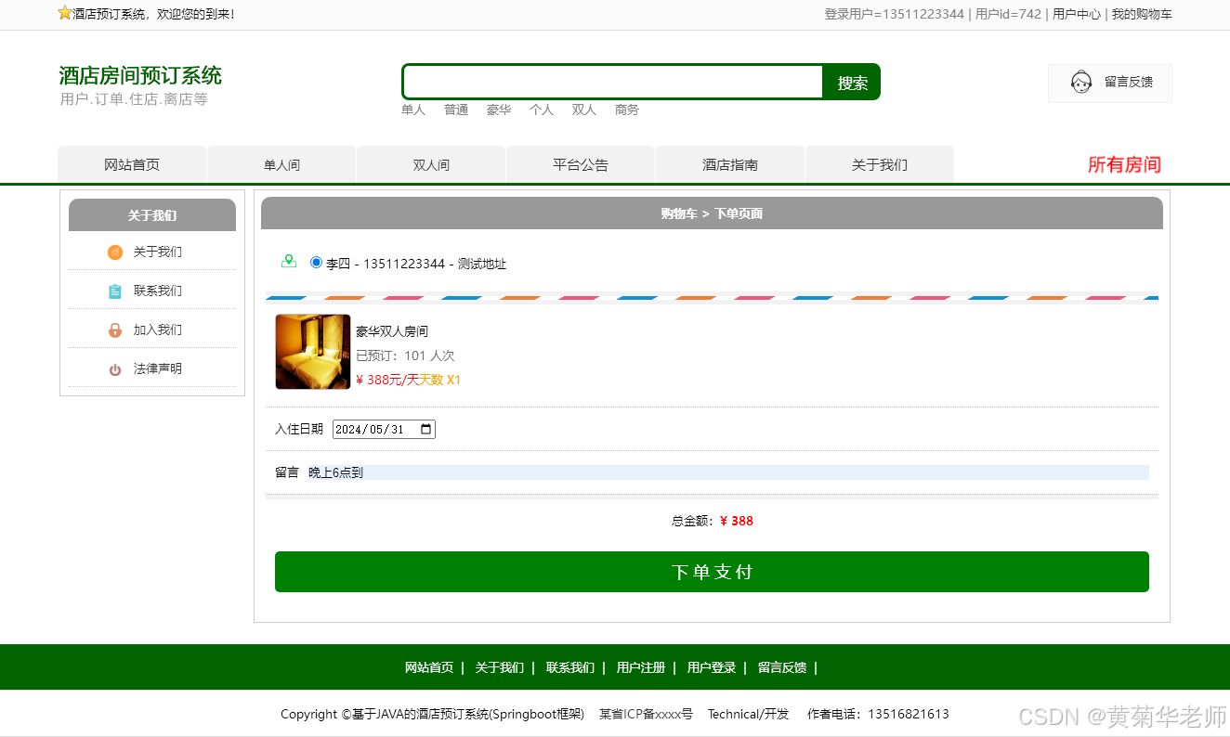Screen dimensions: 1230x737
Task: Click the 联系我们 document icon
Action: pyautogui.click(x=115, y=291)
